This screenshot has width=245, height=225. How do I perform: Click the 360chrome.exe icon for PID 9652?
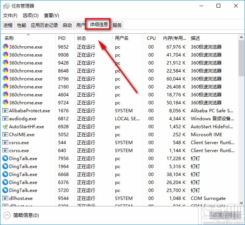5,47
